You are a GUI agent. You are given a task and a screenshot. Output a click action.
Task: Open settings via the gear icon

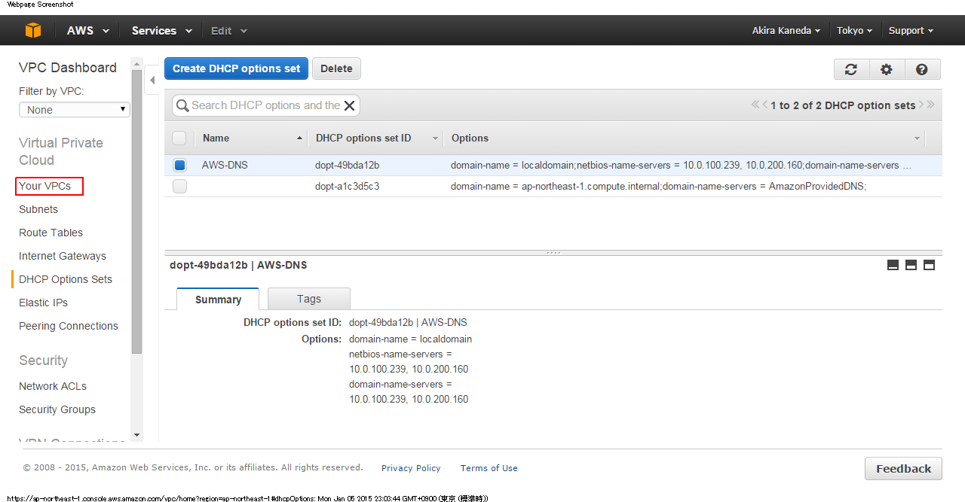[887, 69]
